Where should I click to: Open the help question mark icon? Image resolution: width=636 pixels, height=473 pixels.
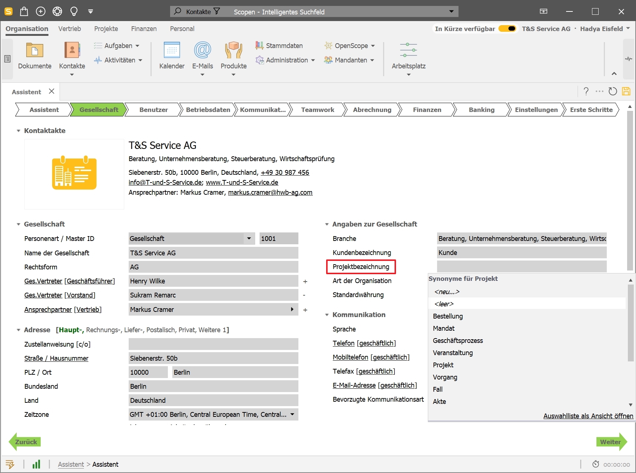(586, 91)
